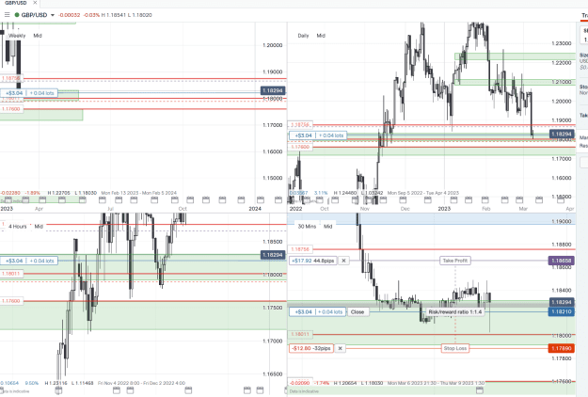588x397 pixels.
Task: Select the 1.18756 level label on Weekly chart
Action: [x=11, y=78]
